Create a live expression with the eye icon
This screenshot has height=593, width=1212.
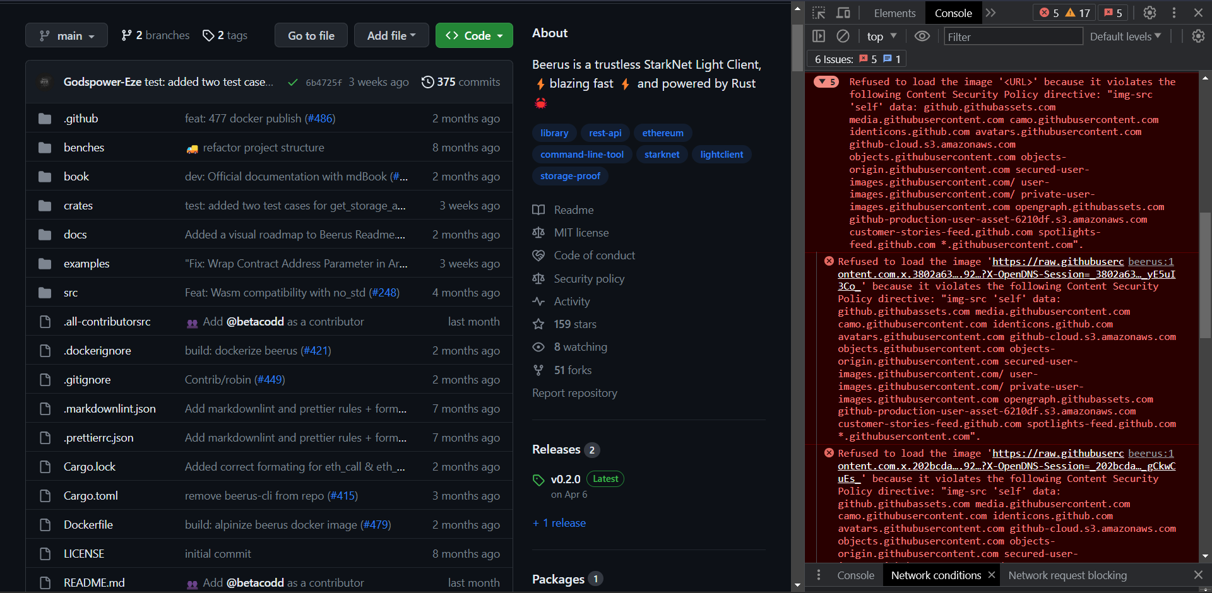(x=922, y=36)
